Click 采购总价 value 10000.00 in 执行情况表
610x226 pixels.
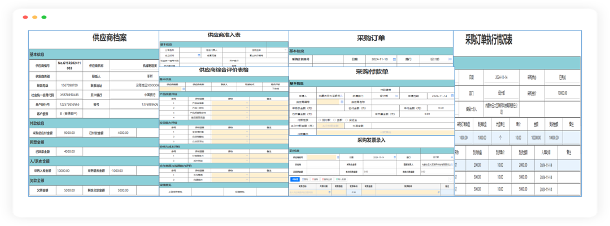tap(561, 93)
